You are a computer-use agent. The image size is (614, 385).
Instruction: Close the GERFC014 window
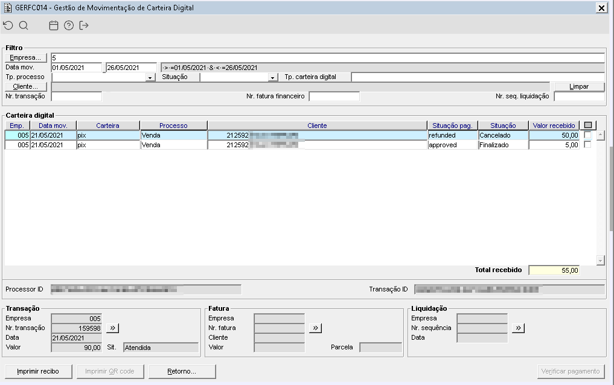(601, 8)
